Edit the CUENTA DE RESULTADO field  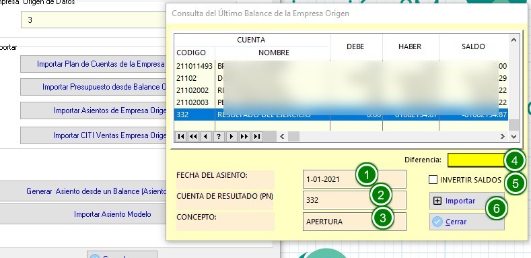click(354, 200)
